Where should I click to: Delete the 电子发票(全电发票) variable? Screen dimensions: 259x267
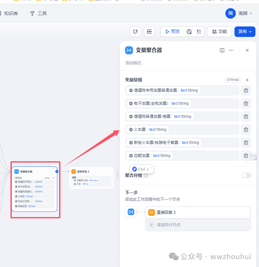(x=246, y=103)
